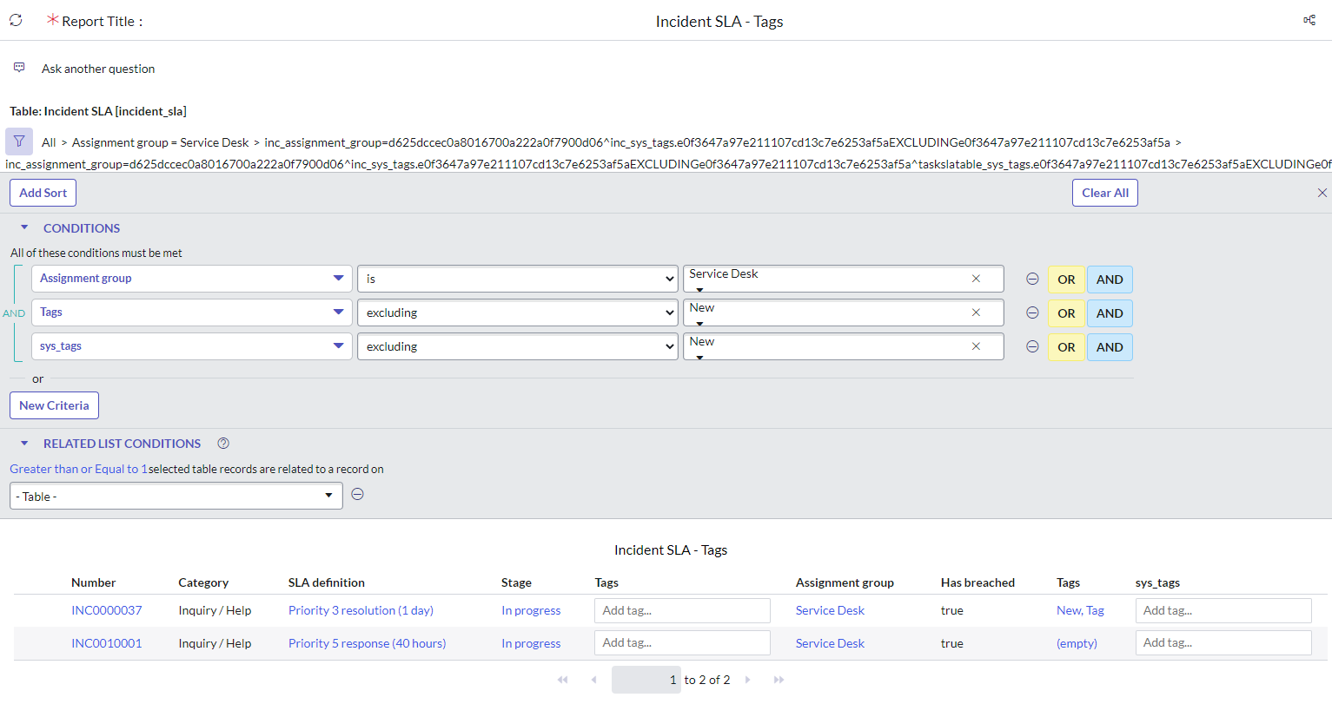Remove the Table related list row via minus icon

[x=357, y=494]
